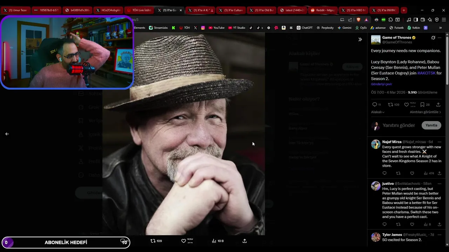This screenshot has height=252, width=449.
Task: Open Instagram bookmark icon
Action: (203, 28)
